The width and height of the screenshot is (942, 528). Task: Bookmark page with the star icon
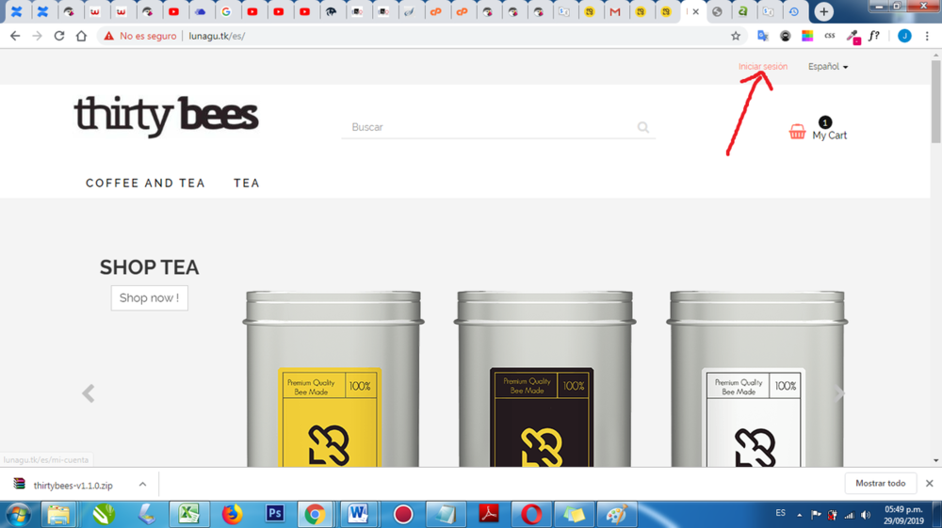[736, 36]
